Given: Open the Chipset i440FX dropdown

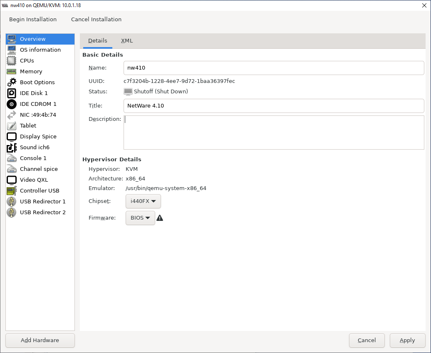Looking at the screenshot, I should [143, 201].
